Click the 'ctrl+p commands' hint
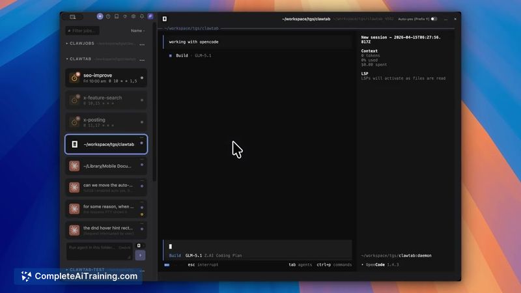521x293 pixels. [x=334, y=265]
